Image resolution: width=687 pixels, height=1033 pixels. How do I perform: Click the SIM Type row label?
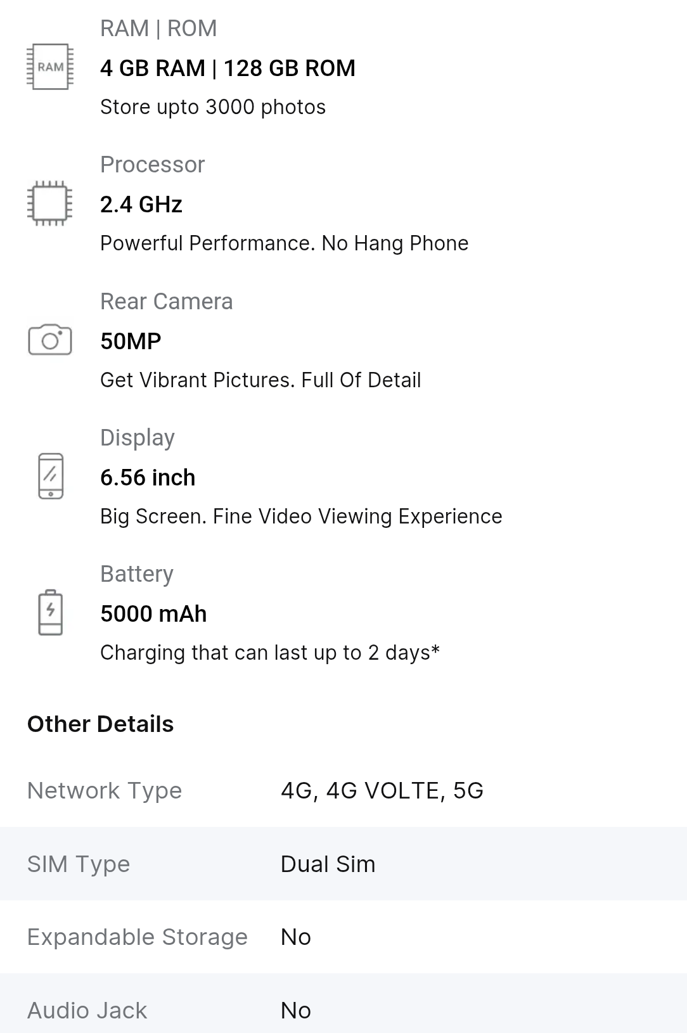79,864
